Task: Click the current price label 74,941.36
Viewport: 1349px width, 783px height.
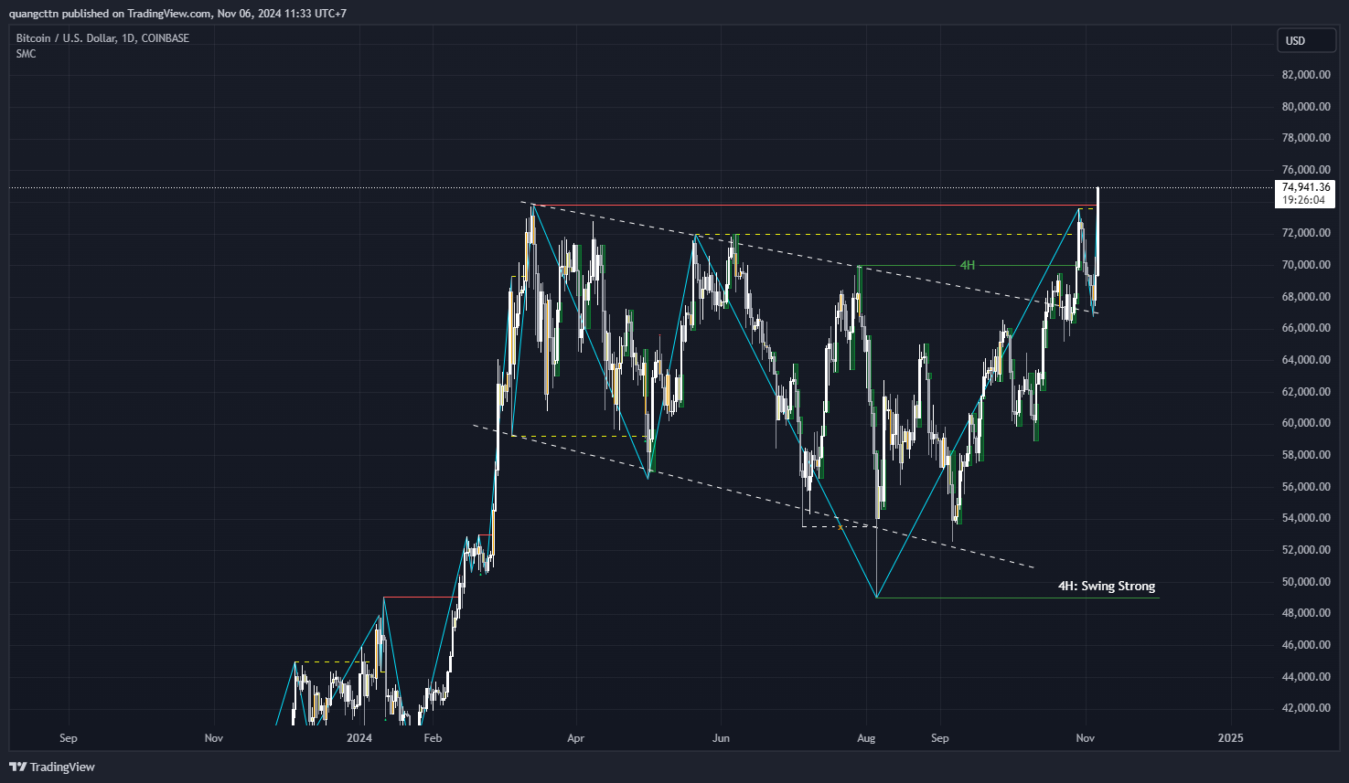Action: pyautogui.click(x=1305, y=187)
